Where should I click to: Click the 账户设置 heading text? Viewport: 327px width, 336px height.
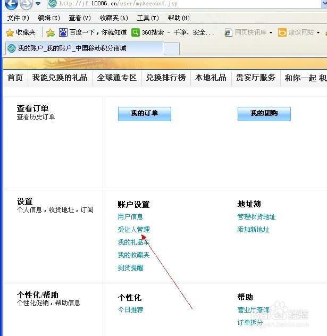pyautogui.click(x=133, y=205)
